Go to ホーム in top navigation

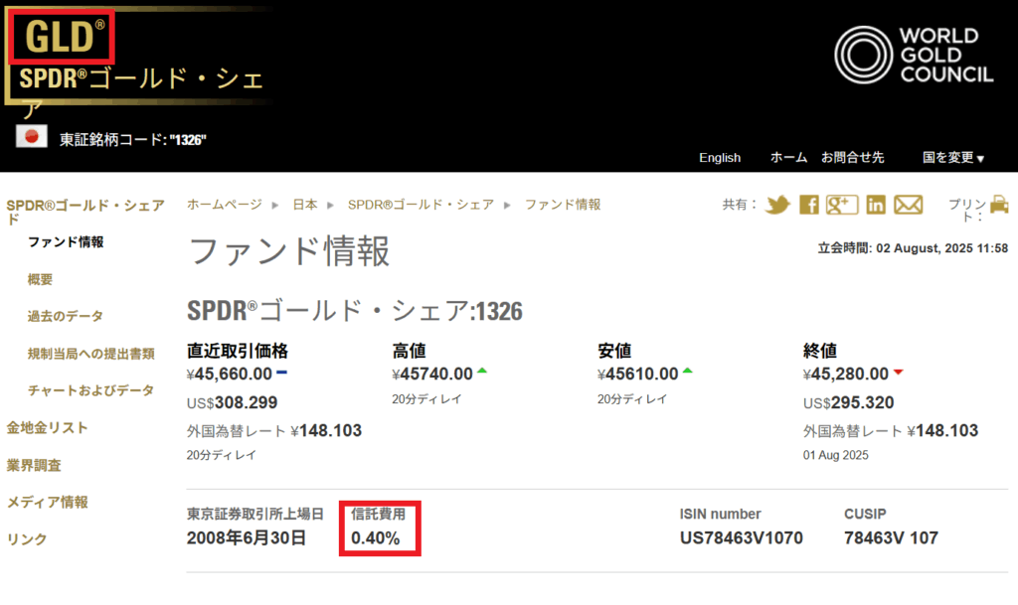click(788, 158)
